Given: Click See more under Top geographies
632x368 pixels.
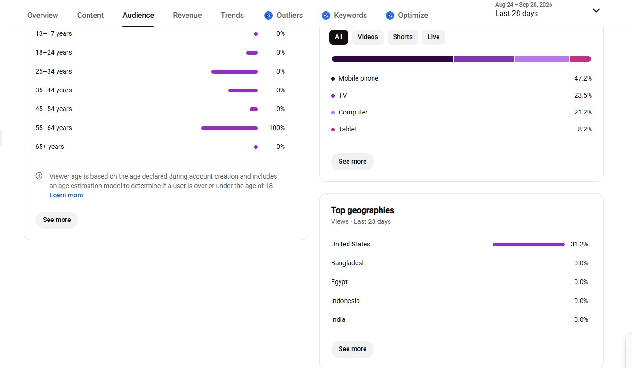Looking at the screenshot, I should point(352,349).
